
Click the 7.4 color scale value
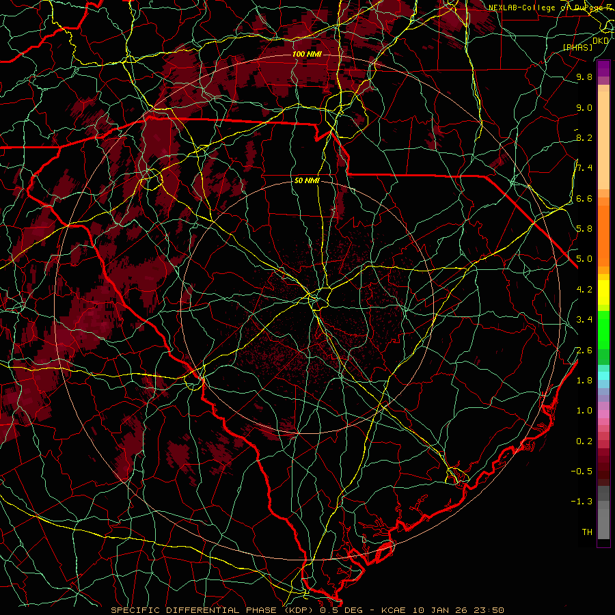click(x=584, y=168)
